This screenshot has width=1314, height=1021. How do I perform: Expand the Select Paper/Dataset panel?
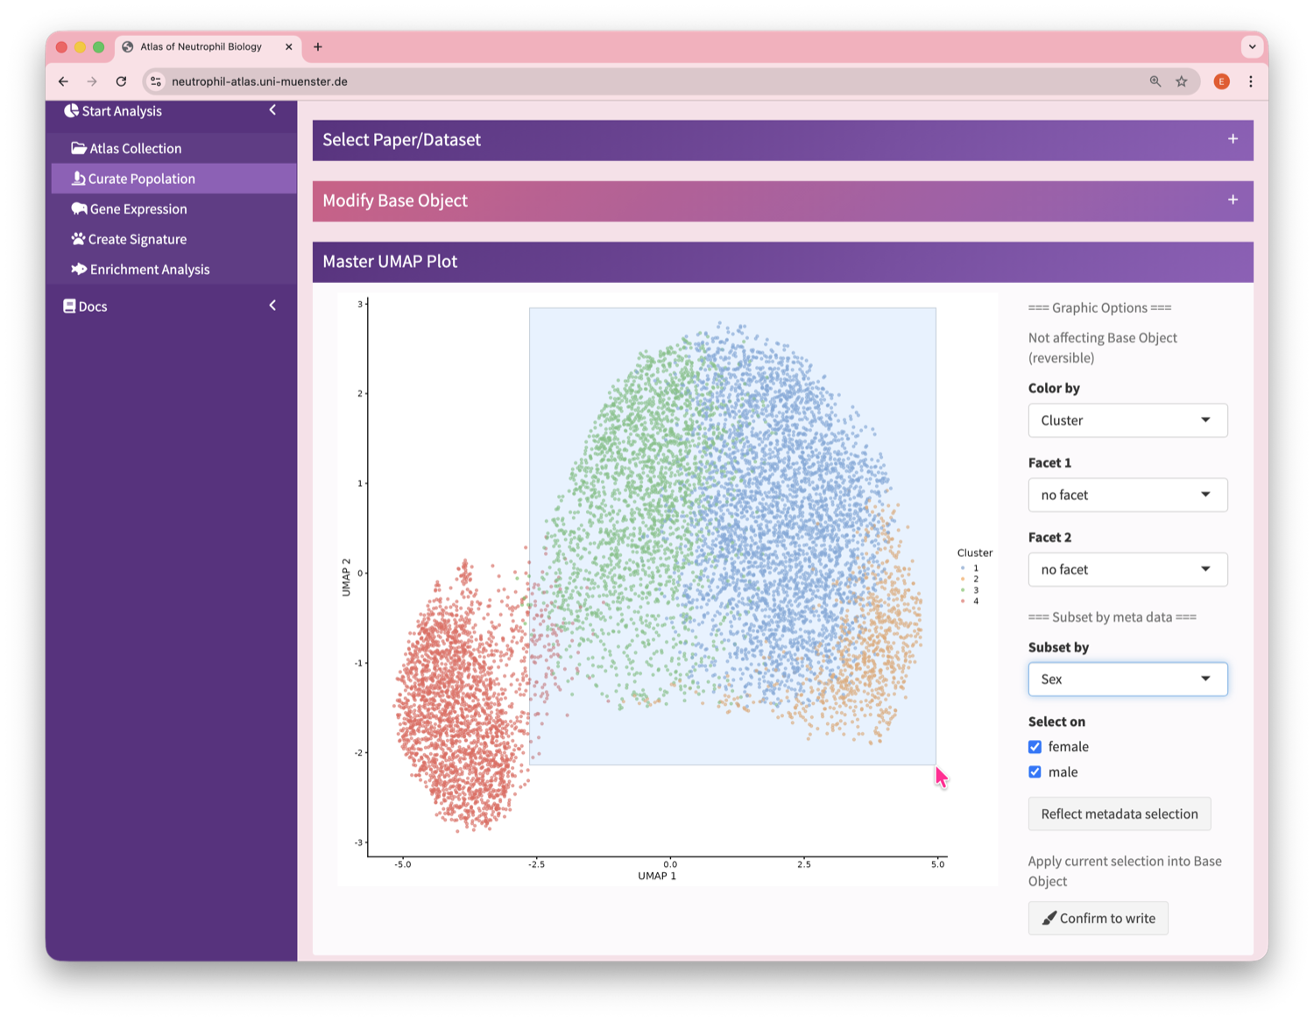coord(1232,139)
